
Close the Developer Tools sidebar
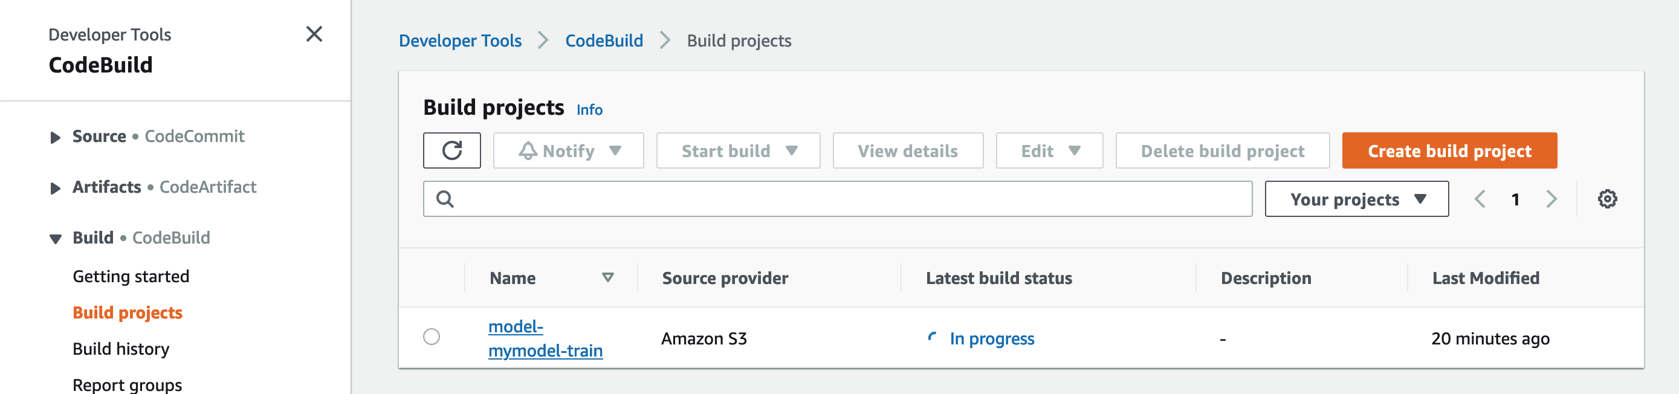[x=314, y=34]
